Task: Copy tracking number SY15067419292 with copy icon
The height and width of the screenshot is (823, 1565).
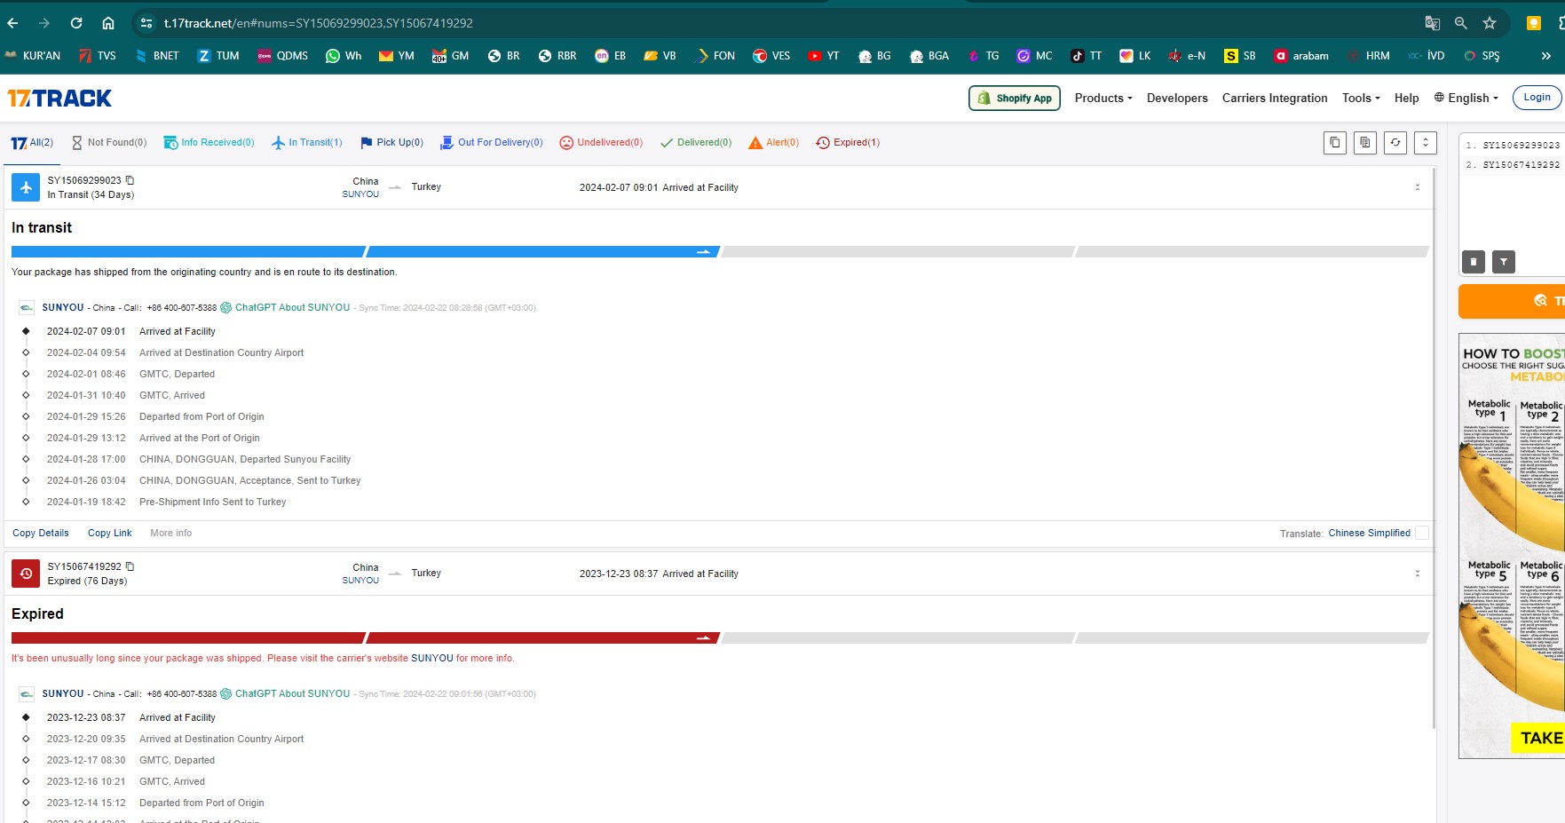Action: pos(130,566)
